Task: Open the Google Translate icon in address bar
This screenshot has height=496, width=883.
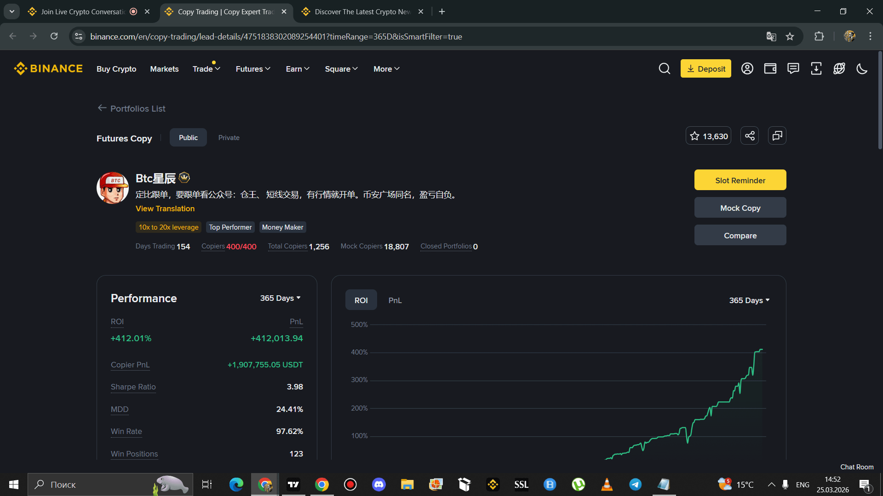Action: tap(771, 36)
